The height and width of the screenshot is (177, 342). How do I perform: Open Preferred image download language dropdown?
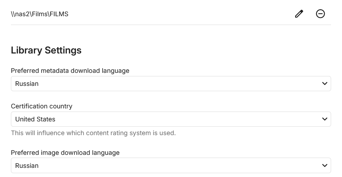(x=171, y=165)
